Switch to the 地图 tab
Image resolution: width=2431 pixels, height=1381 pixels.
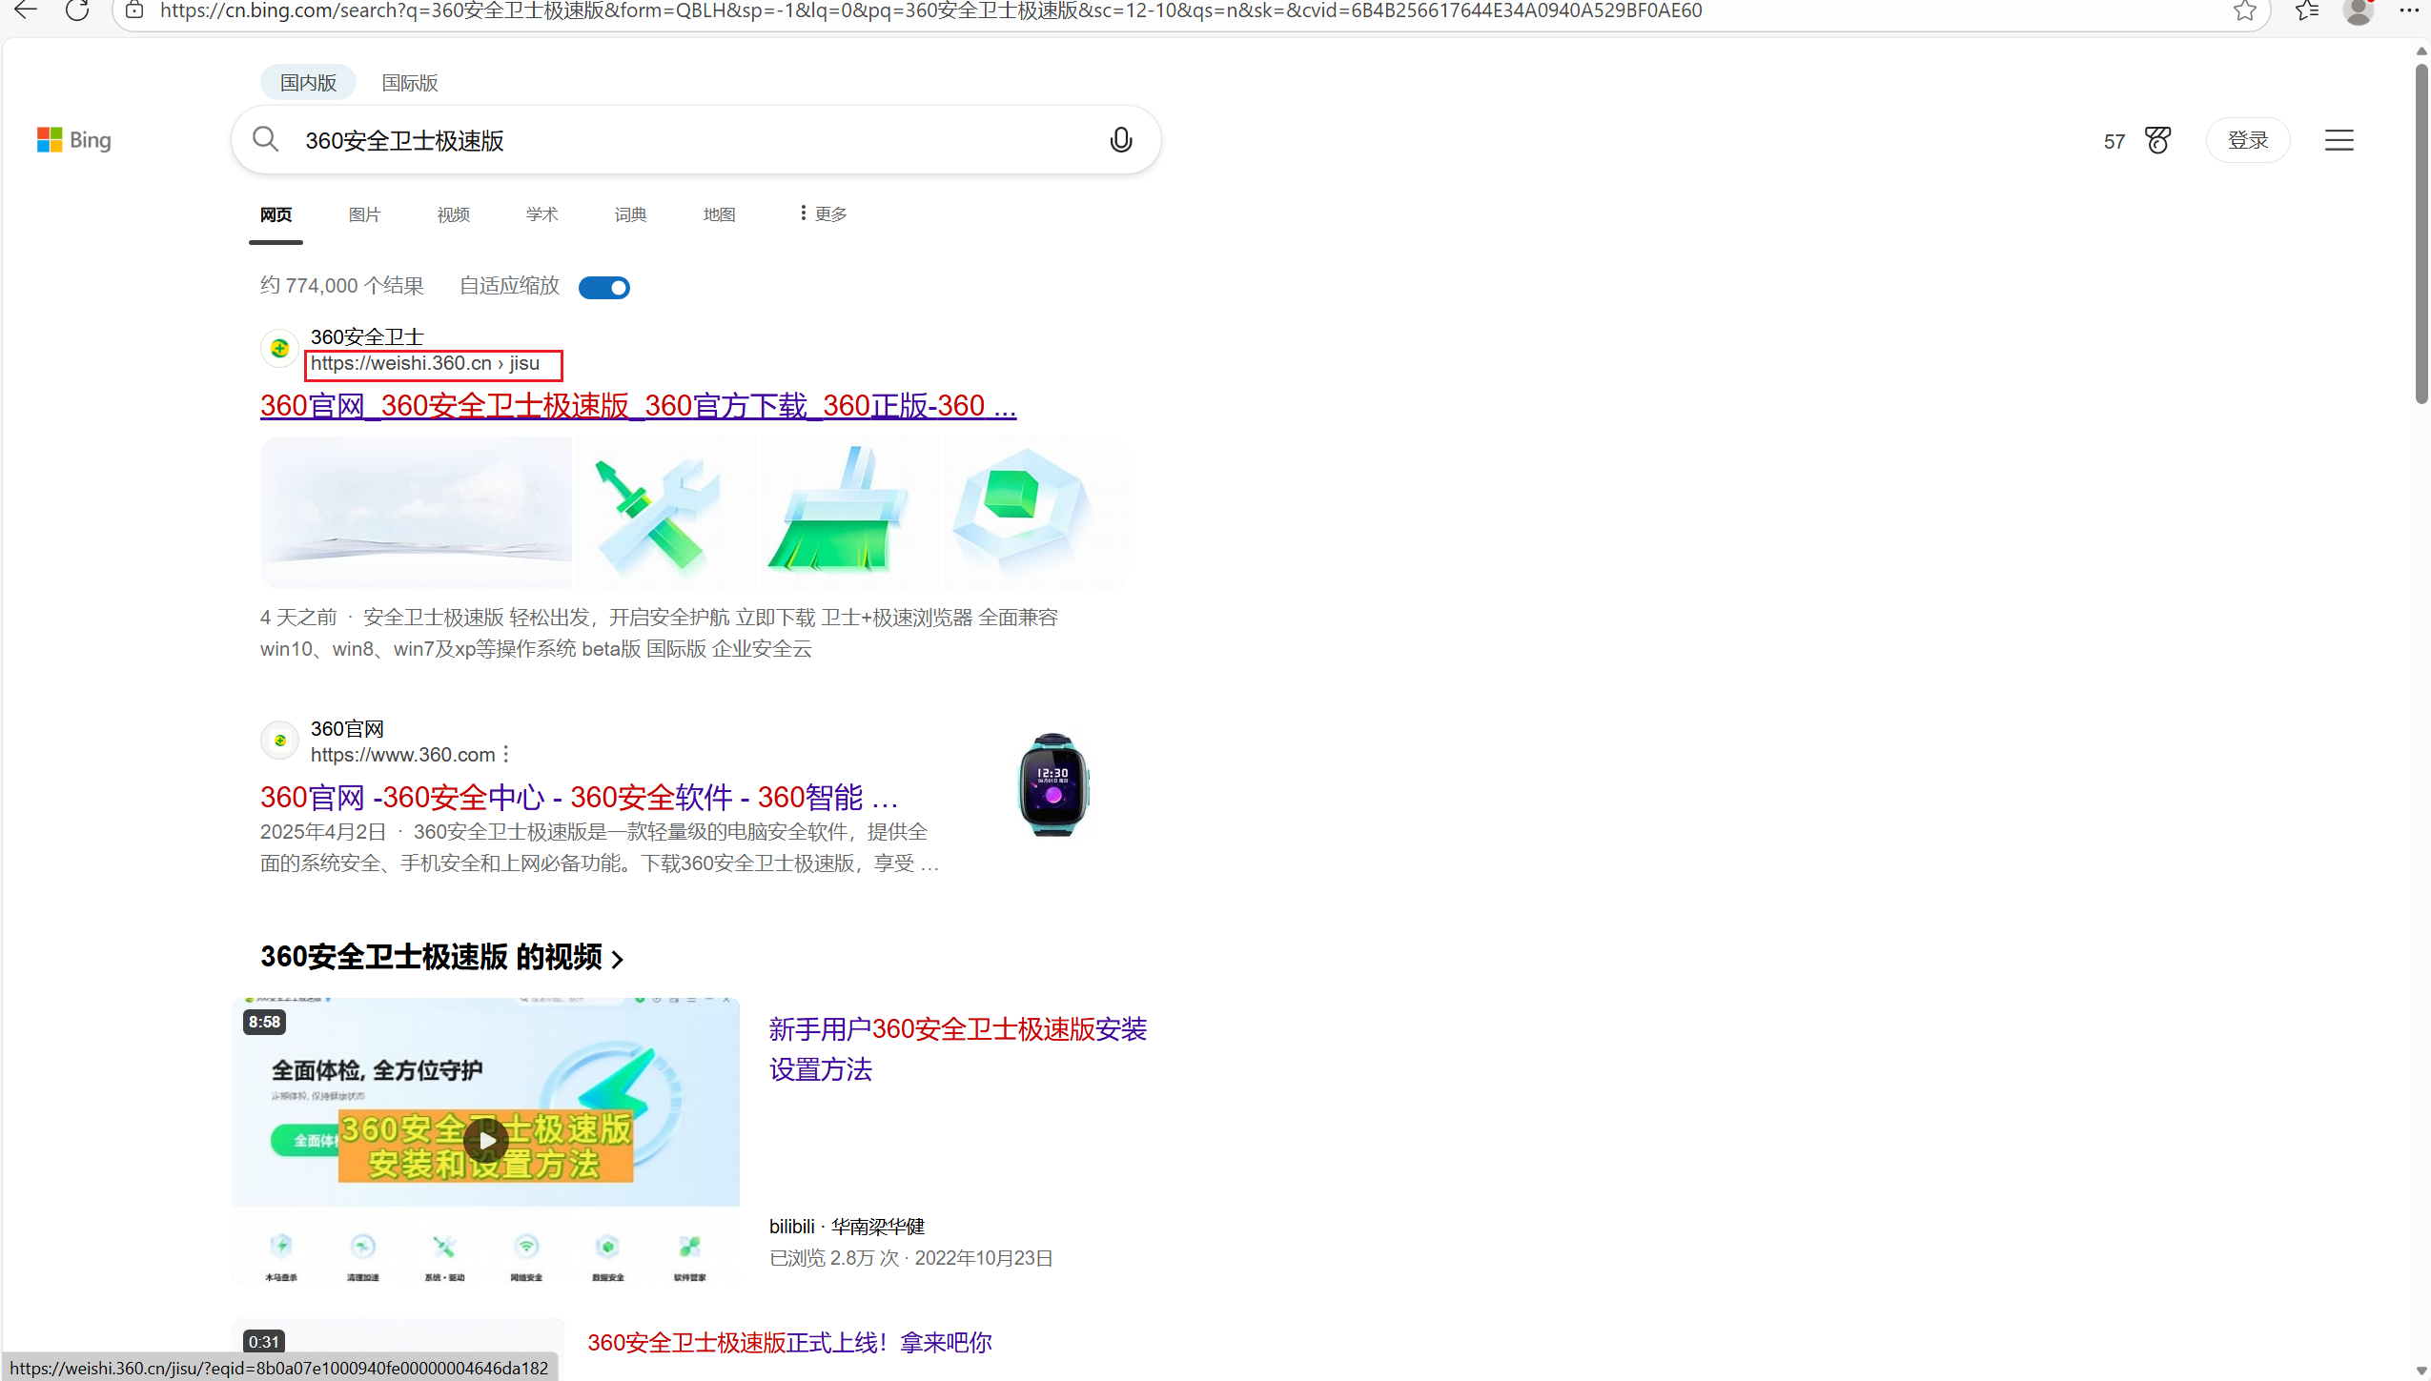point(719,214)
